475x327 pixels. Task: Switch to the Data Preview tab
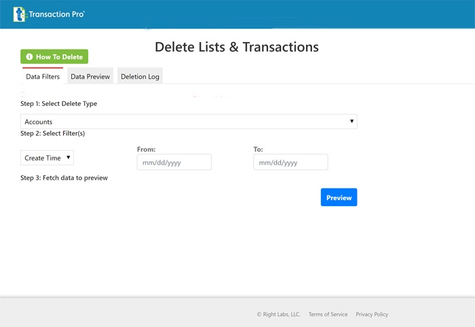pos(90,77)
